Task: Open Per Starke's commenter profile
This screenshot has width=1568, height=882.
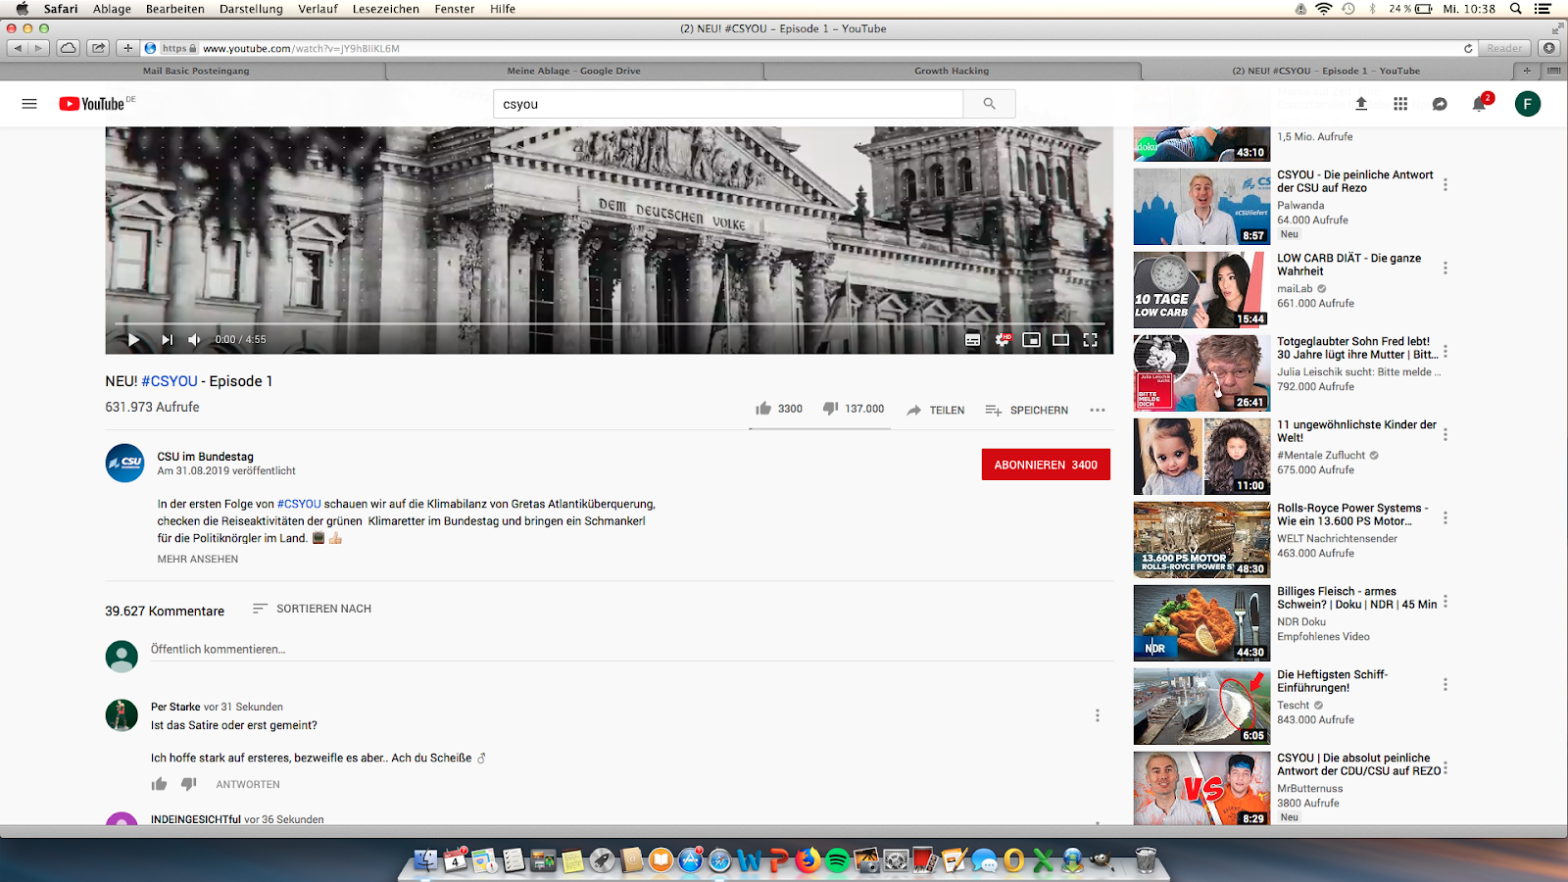Action: click(x=175, y=707)
